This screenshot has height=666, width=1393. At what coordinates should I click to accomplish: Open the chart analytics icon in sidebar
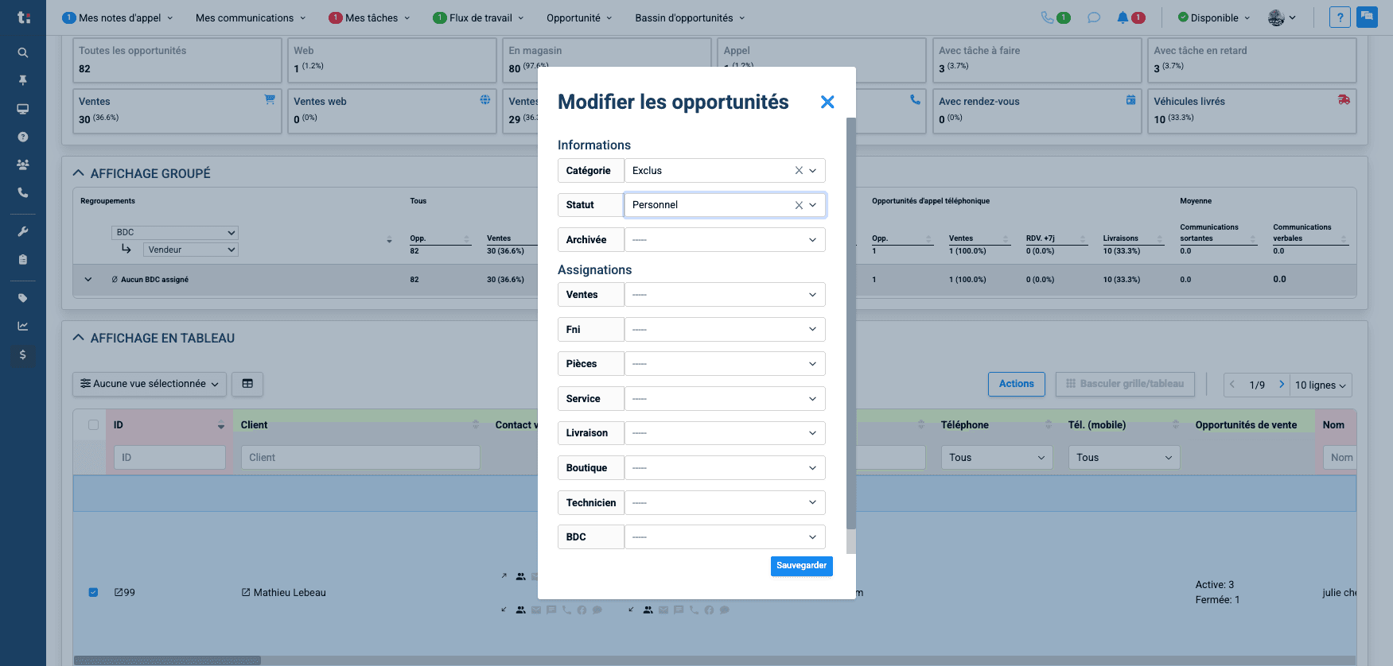[x=23, y=326]
